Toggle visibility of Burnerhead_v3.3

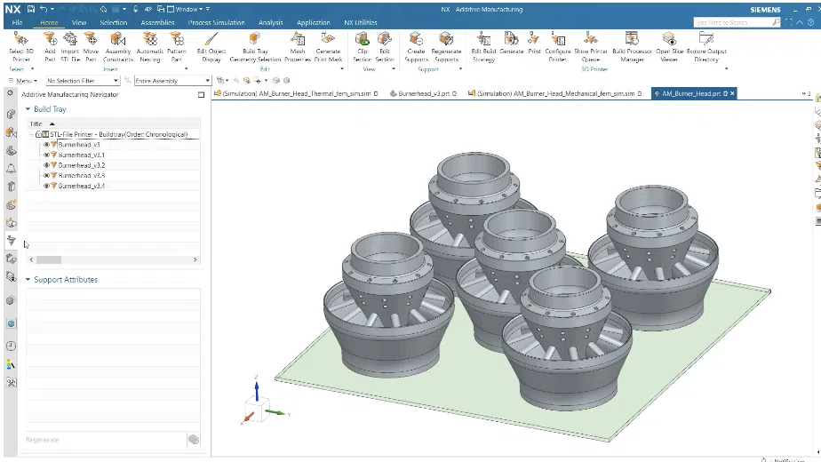[46, 176]
